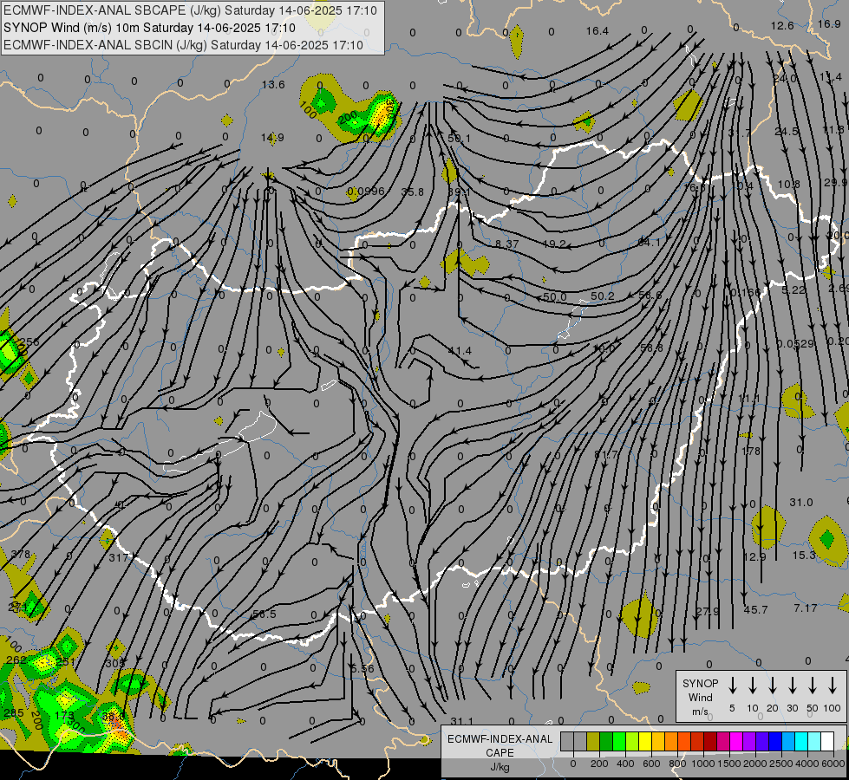This screenshot has width=849, height=780.
Task: Click the map value 5.22
Action: click(793, 290)
